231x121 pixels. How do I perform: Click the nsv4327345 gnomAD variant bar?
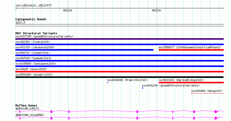[119, 39]
